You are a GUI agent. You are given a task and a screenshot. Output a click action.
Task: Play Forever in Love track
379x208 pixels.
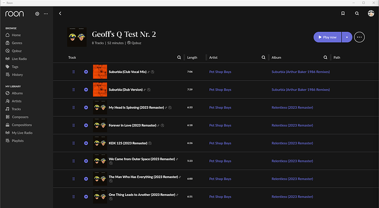(86, 125)
